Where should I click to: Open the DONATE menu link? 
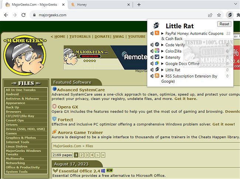coord(102,37)
